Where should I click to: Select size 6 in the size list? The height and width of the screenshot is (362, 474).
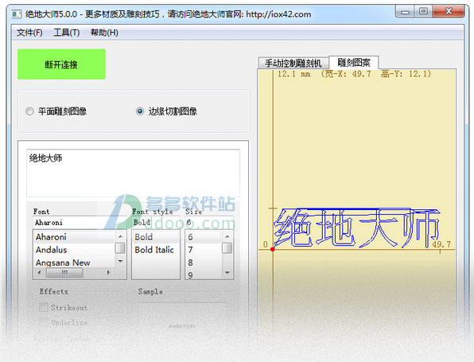pos(204,237)
